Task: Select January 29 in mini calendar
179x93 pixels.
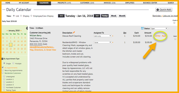Action: click(7, 52)
